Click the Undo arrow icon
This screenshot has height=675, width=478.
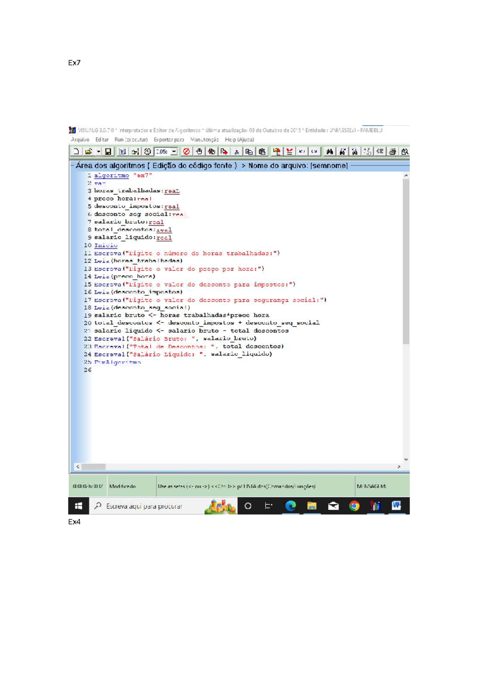(x=302, y=152)
